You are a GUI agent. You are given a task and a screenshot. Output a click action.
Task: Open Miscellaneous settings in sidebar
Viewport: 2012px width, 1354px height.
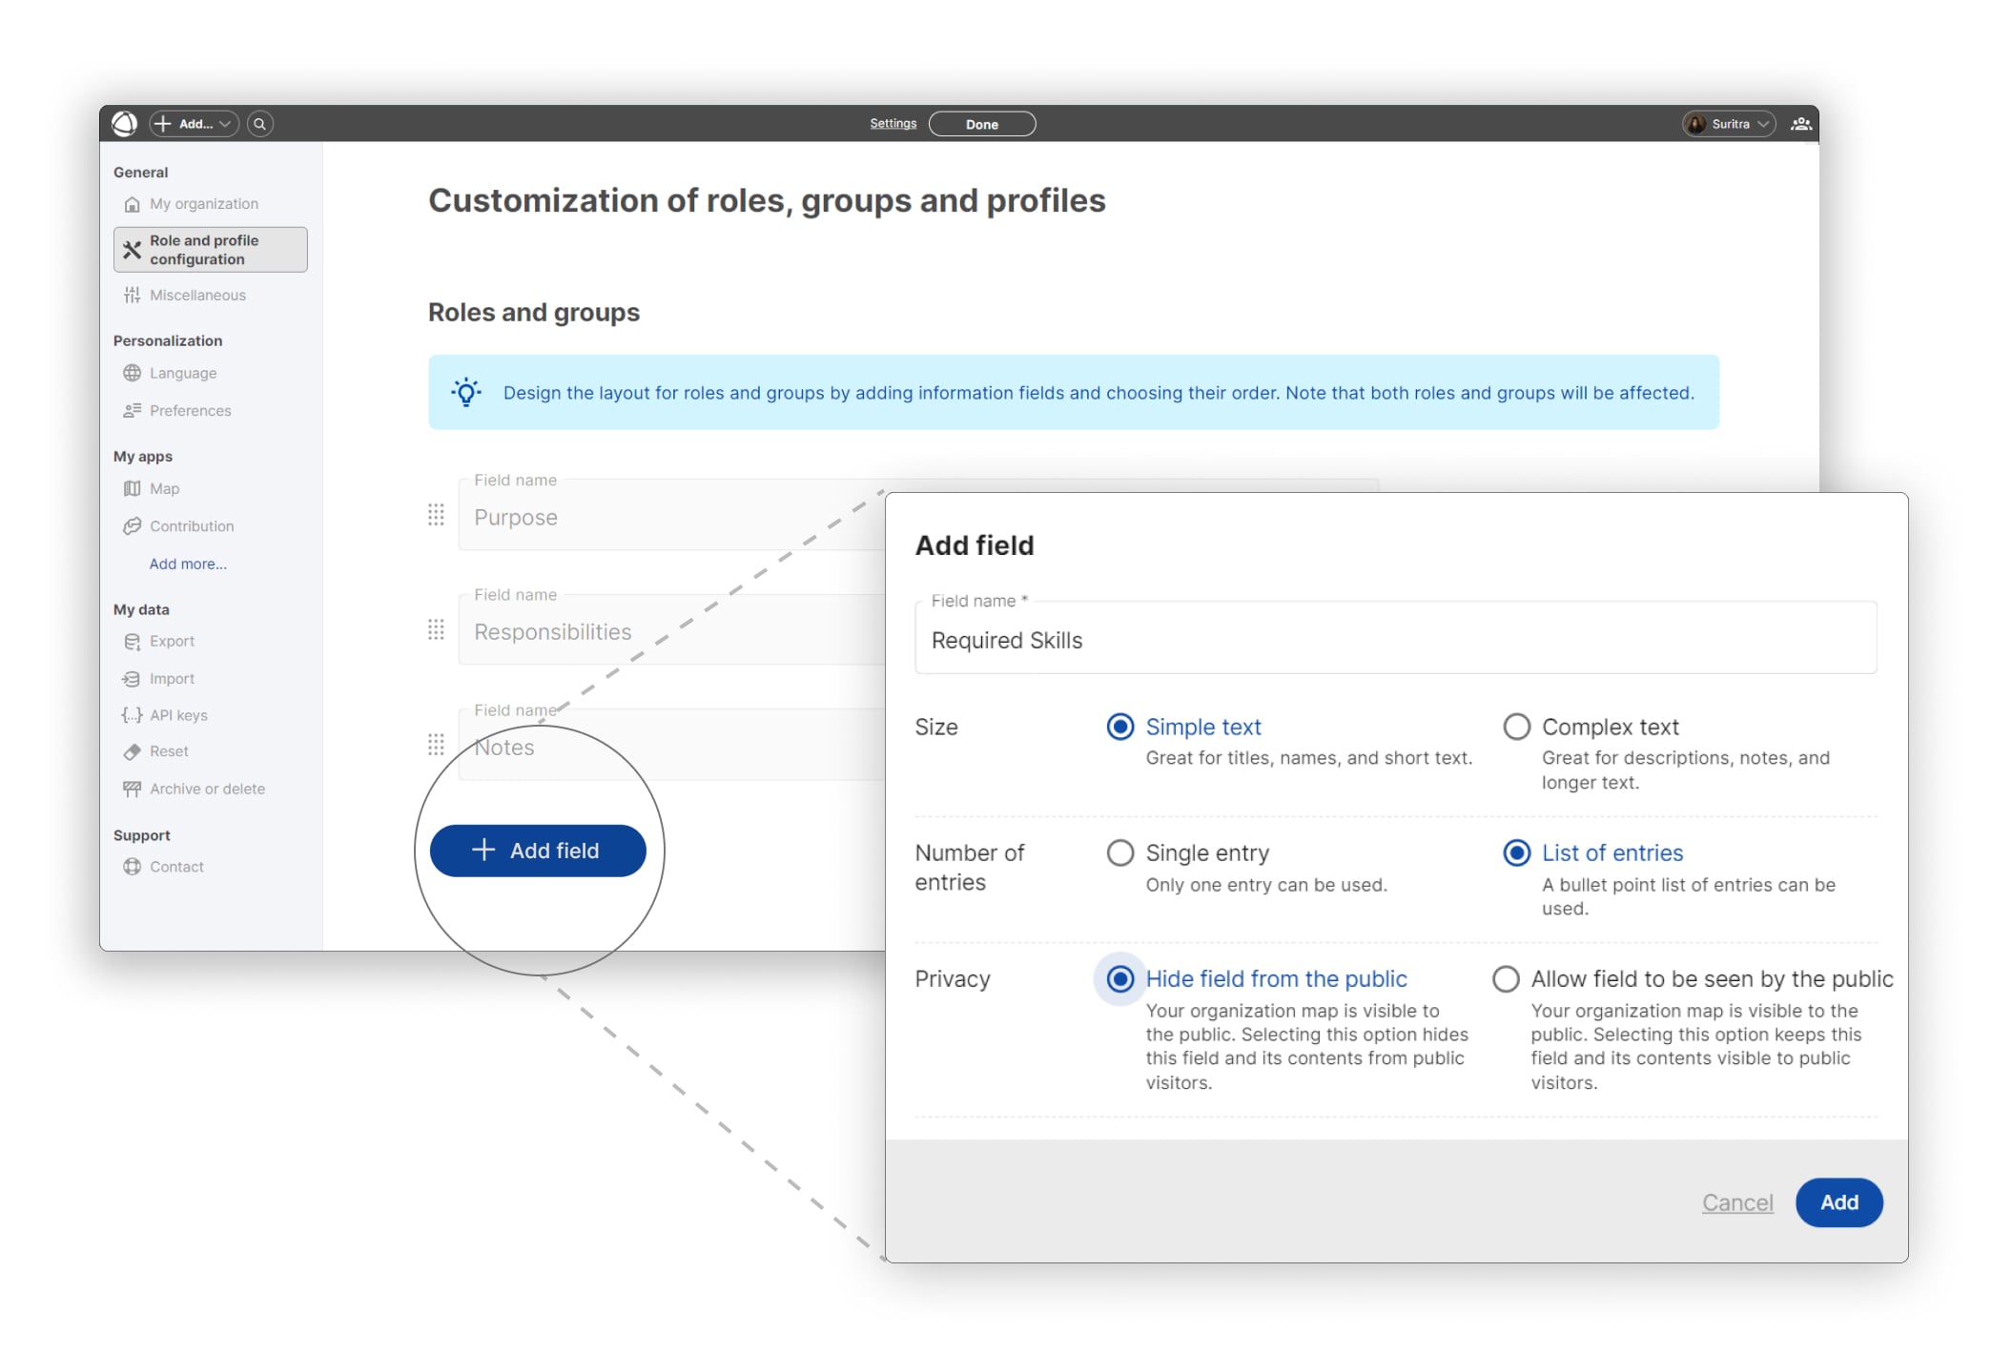(197, 295)
